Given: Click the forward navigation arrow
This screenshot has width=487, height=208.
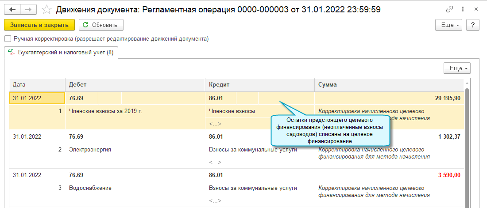Looking at the screenshot, I should [28, 9].
